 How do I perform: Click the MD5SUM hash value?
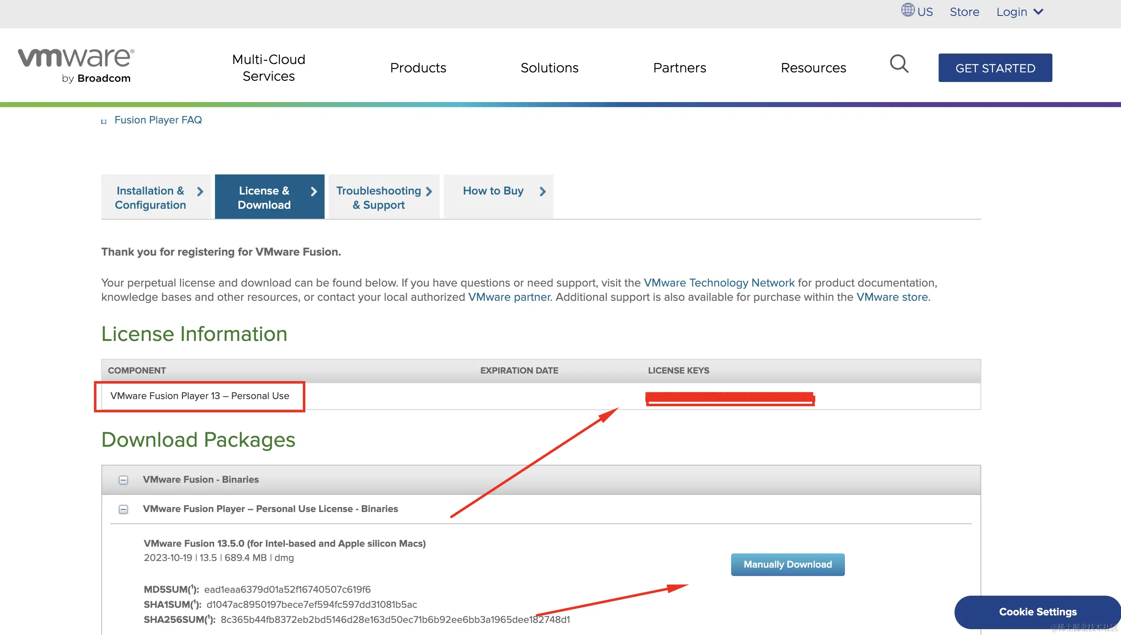(287, 590)
